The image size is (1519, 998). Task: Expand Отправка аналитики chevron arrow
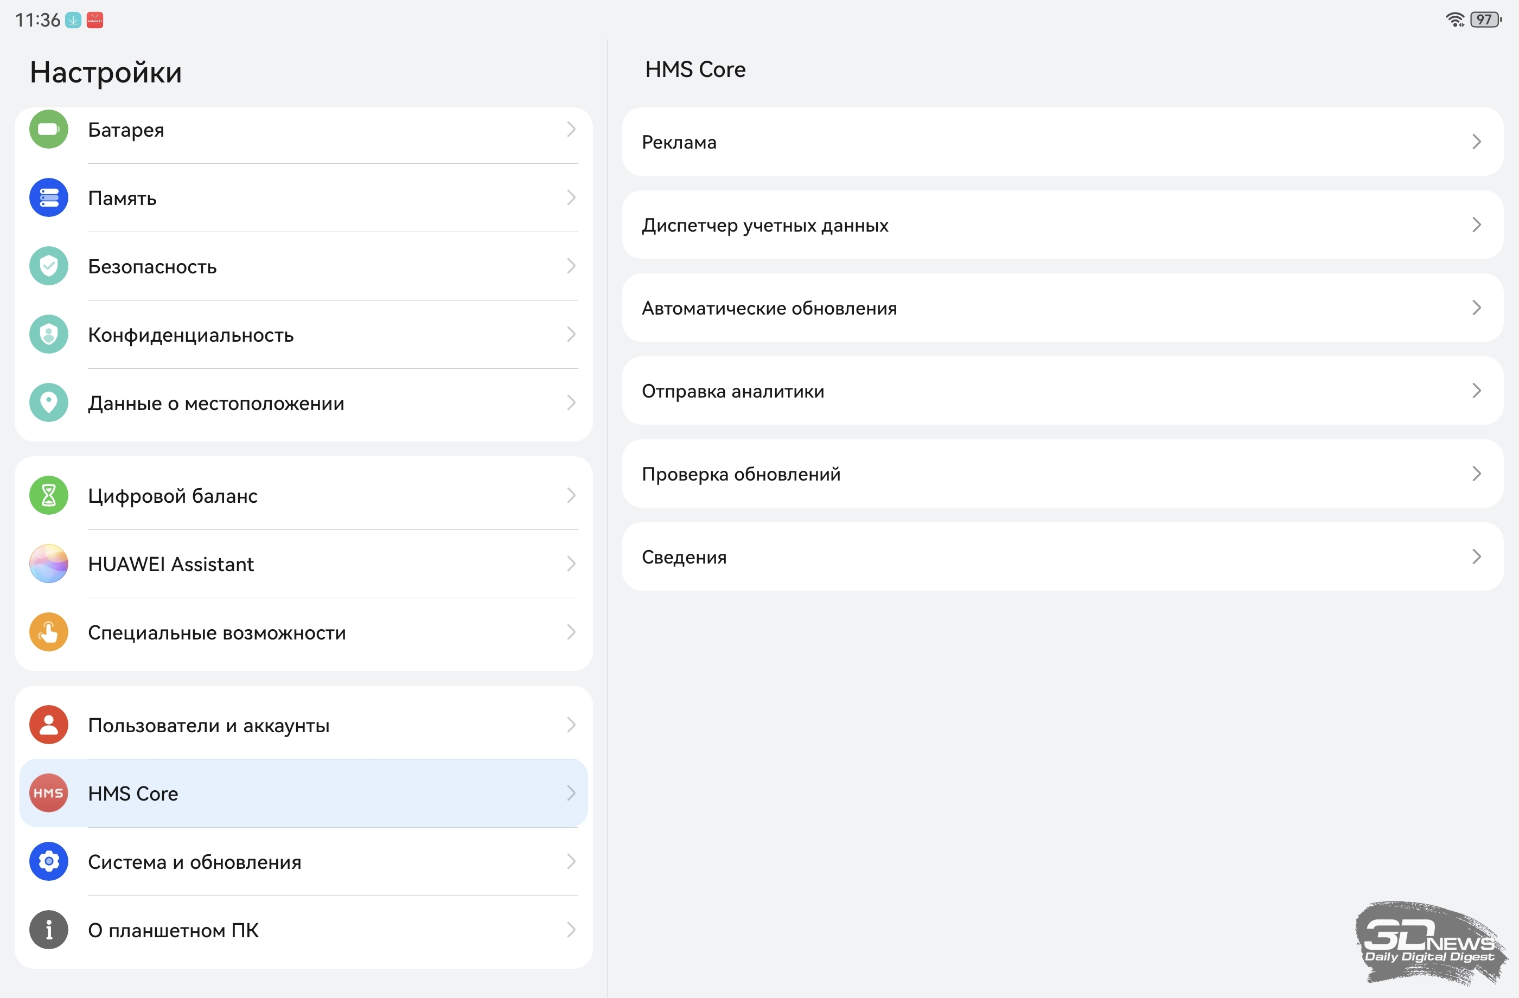pos(1476,391)
